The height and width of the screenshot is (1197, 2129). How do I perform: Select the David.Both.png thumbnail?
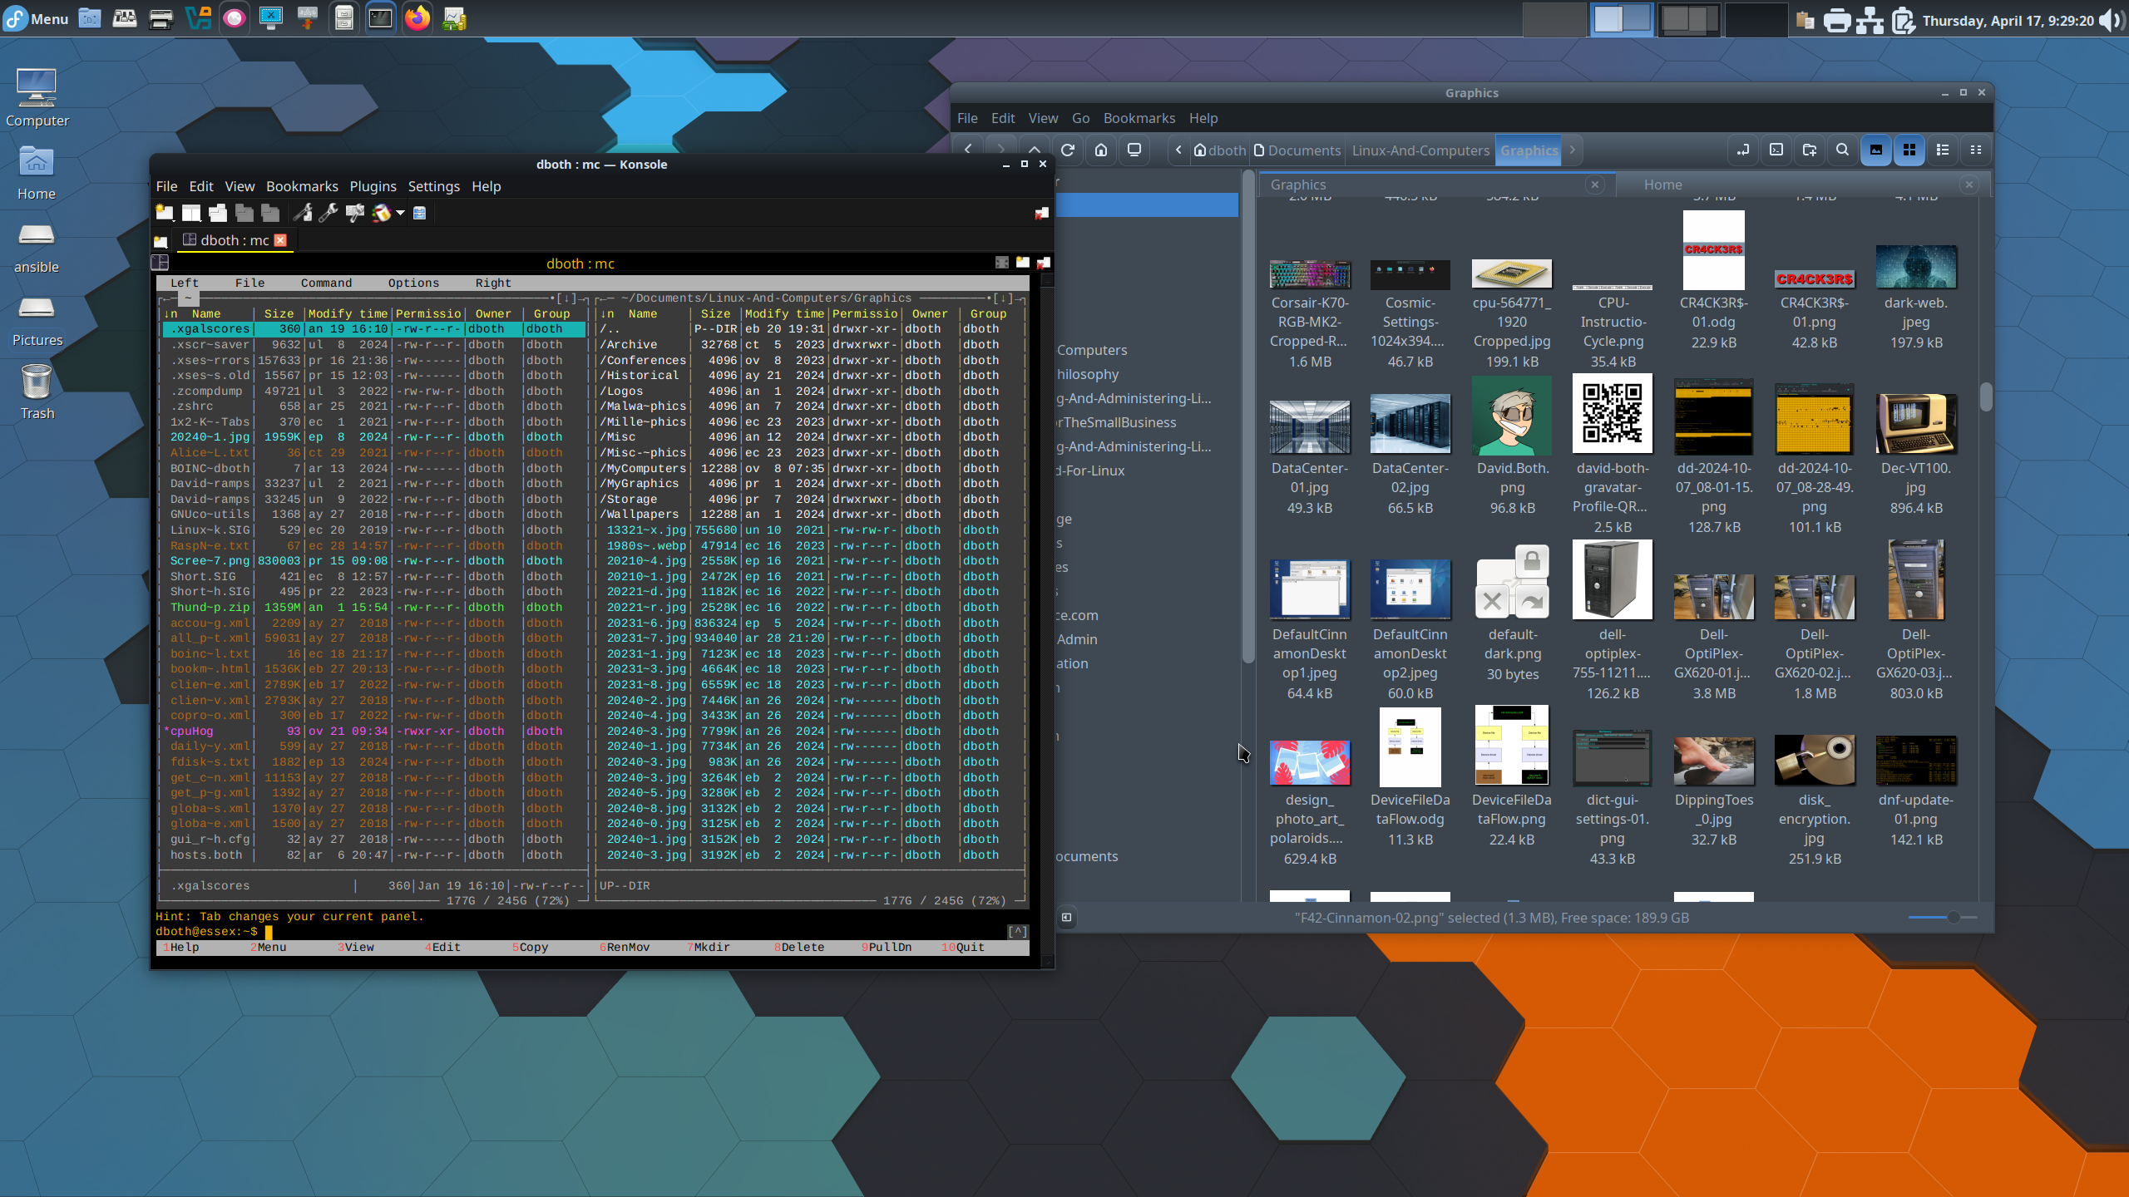[1511, 416]
